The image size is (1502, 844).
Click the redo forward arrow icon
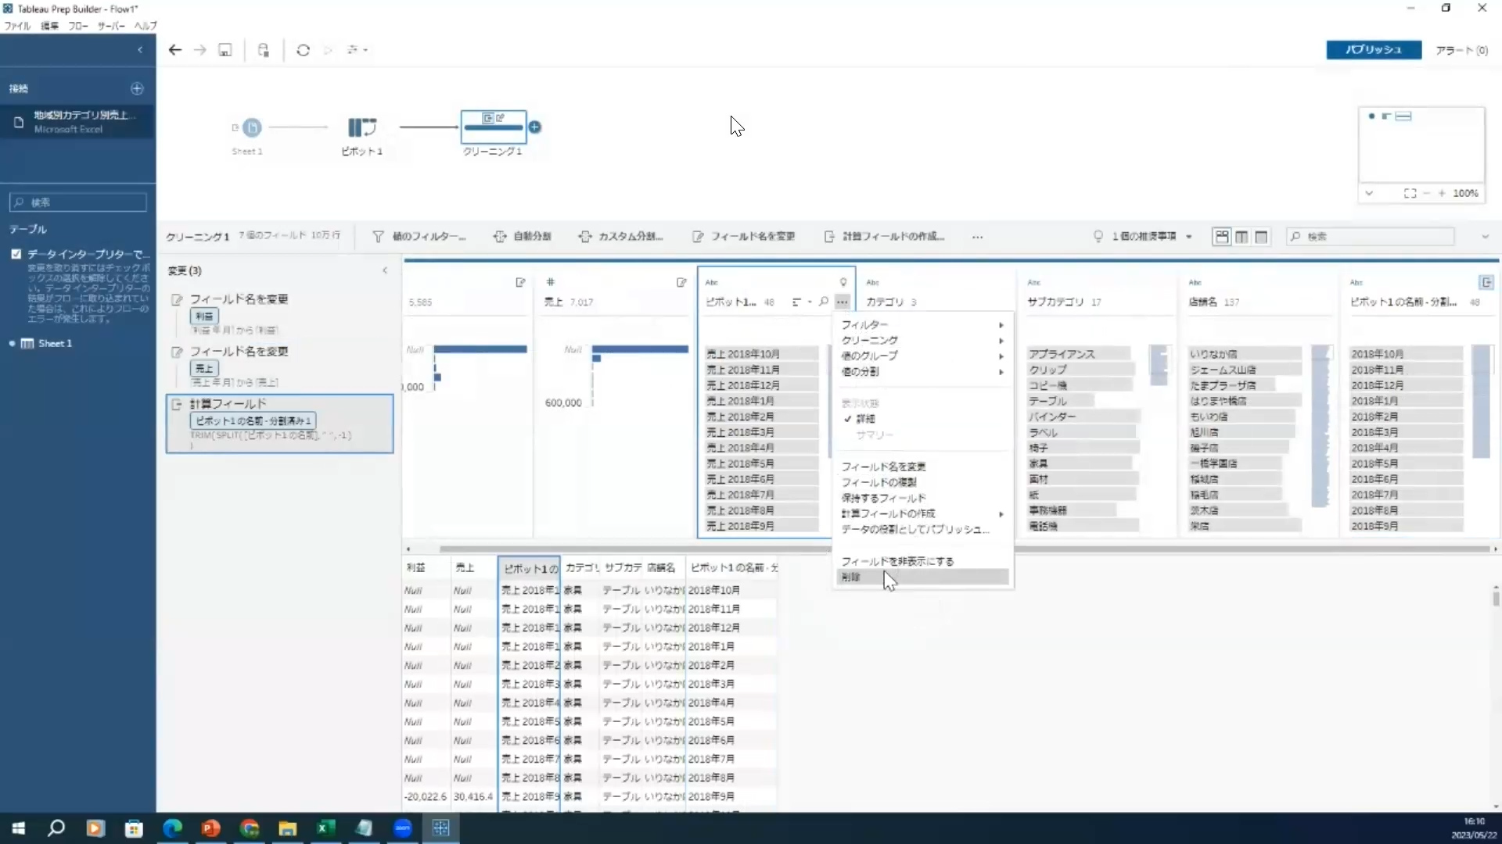(x=200, y=50)
